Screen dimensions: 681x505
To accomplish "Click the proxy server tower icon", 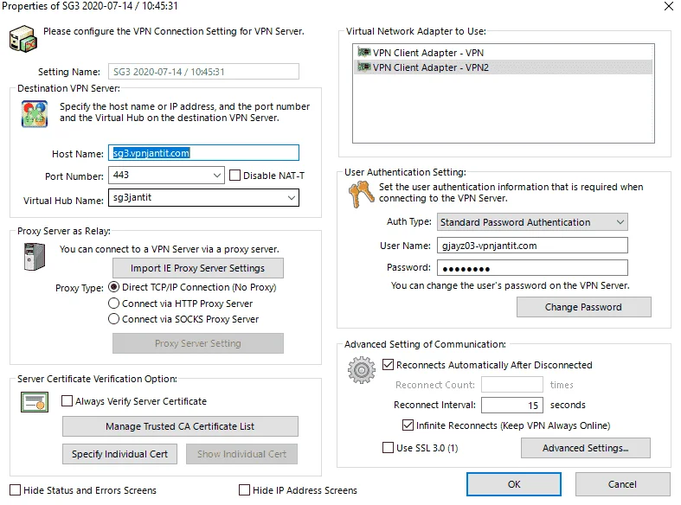I will 35,257.
